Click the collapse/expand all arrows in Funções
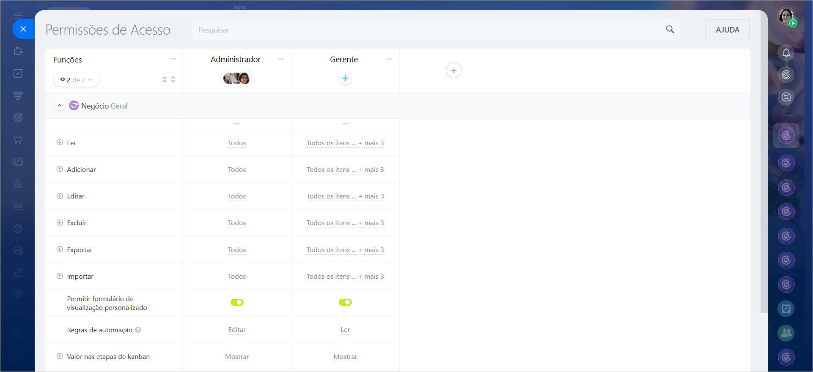 [x=169, y=79]
